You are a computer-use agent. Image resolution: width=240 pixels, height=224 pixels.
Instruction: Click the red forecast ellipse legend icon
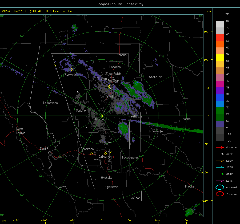220,194
